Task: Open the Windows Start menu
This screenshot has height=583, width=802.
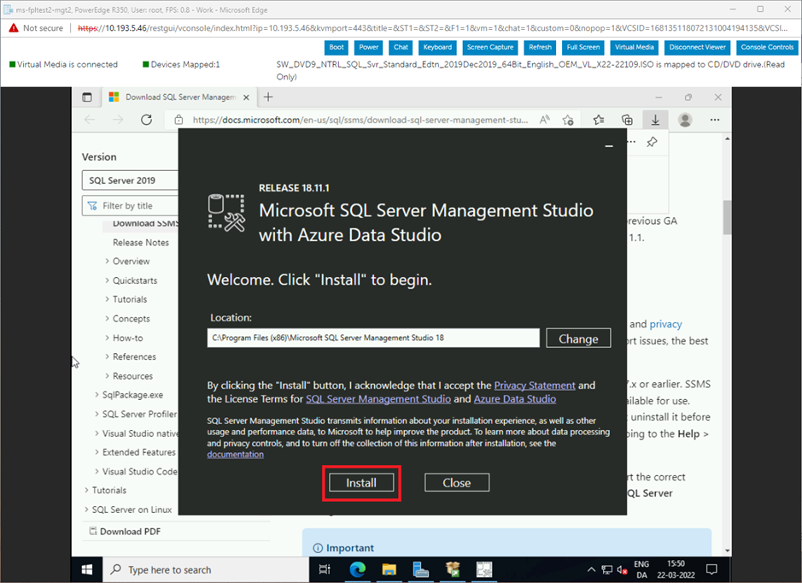Action: click(x=87, y=569)
